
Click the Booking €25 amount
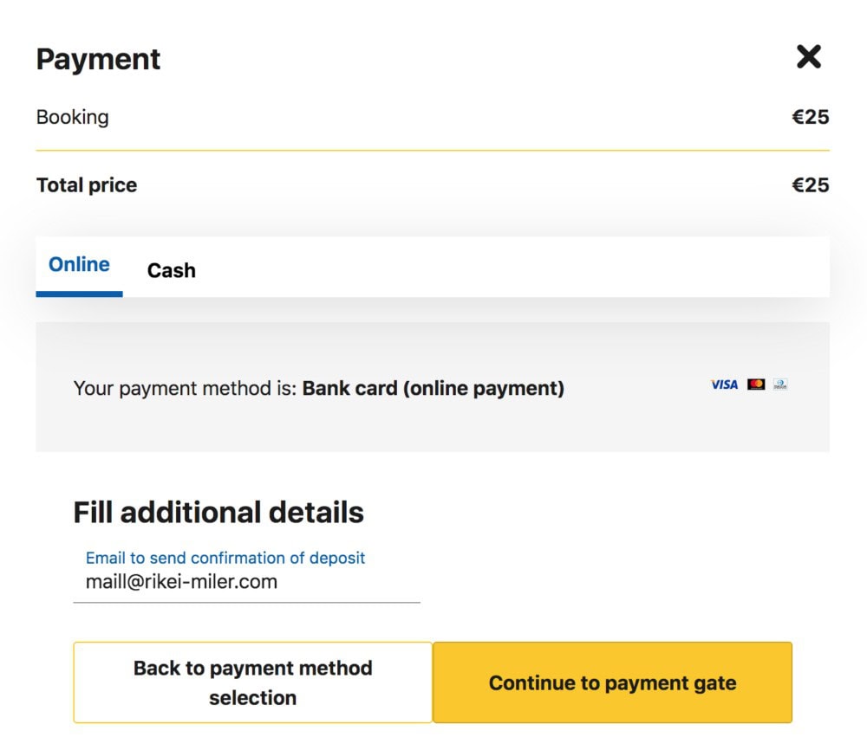click(810, 117)
